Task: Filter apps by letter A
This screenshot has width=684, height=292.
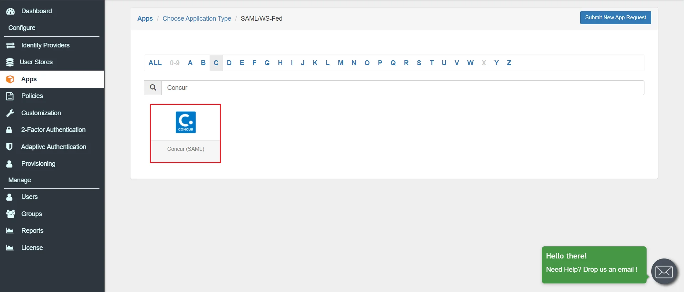Action: click(190, 63)
